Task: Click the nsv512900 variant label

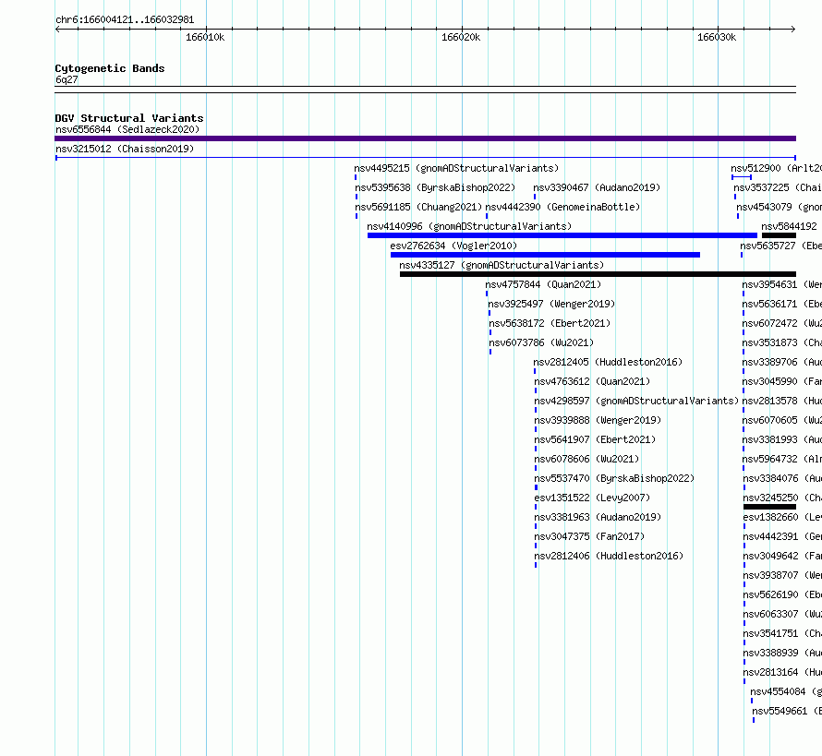Action: (x=776, y=168)
